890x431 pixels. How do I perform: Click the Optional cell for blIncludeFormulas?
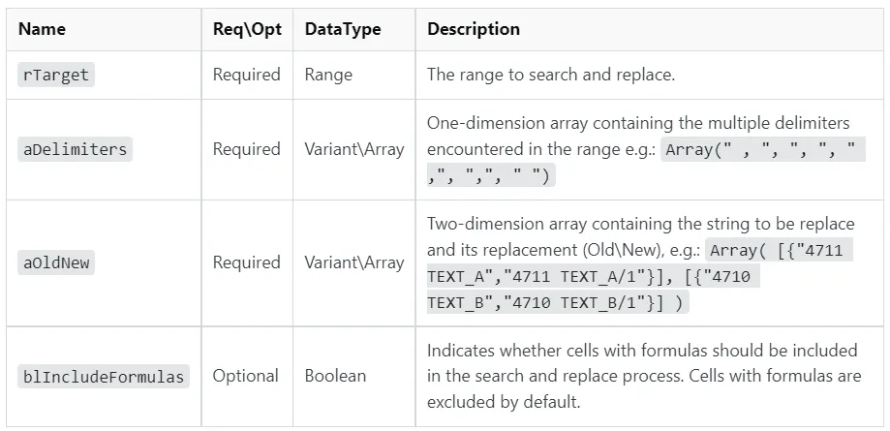pos(245,376)
